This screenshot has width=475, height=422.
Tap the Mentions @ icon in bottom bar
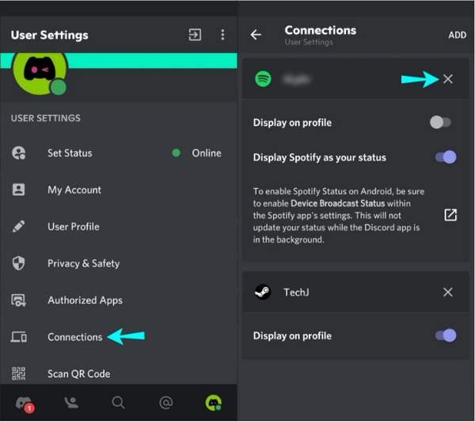[x=166, y=403]
